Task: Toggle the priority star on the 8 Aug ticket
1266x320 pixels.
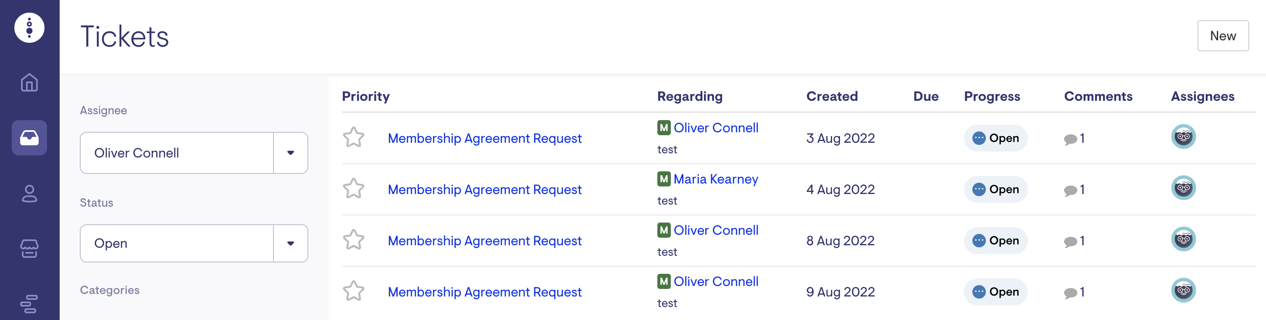Action: (353, 240)
